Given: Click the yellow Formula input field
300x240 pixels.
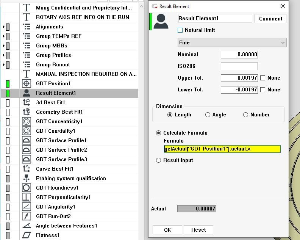Looking at the screenshot, I should (222, 149).
